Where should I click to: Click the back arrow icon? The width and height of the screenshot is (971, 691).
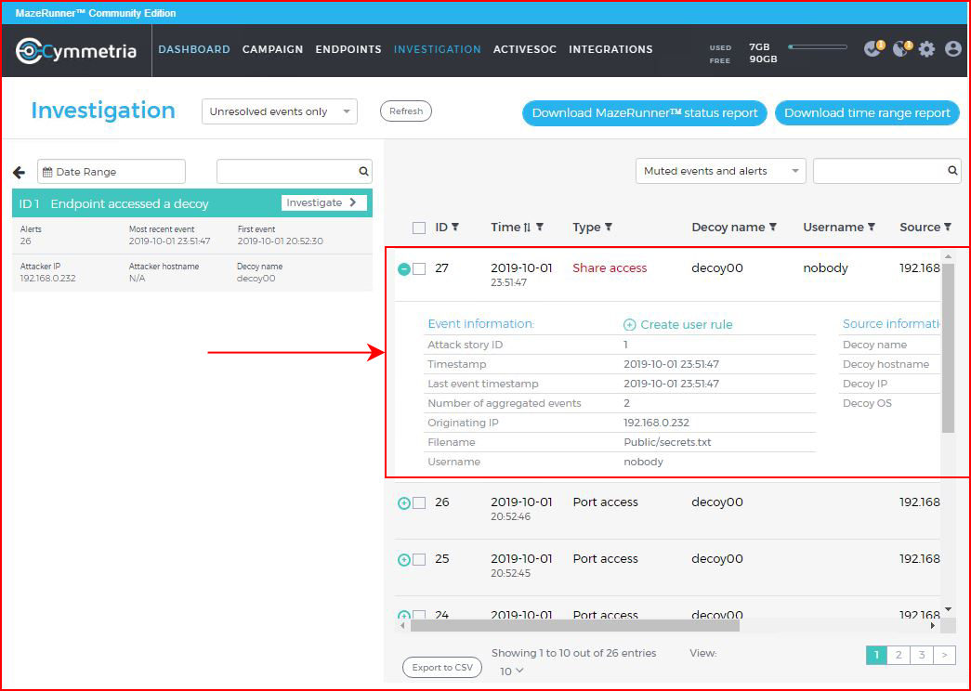click(x=20, y=172)
